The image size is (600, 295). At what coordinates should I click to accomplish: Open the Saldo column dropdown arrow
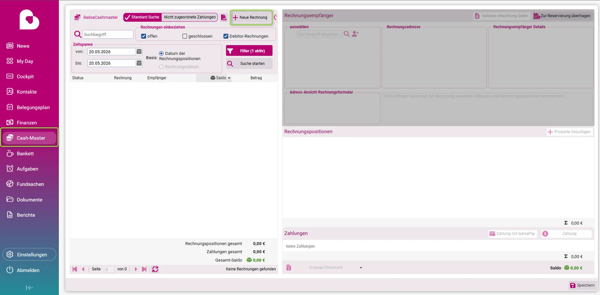[229, 78]
